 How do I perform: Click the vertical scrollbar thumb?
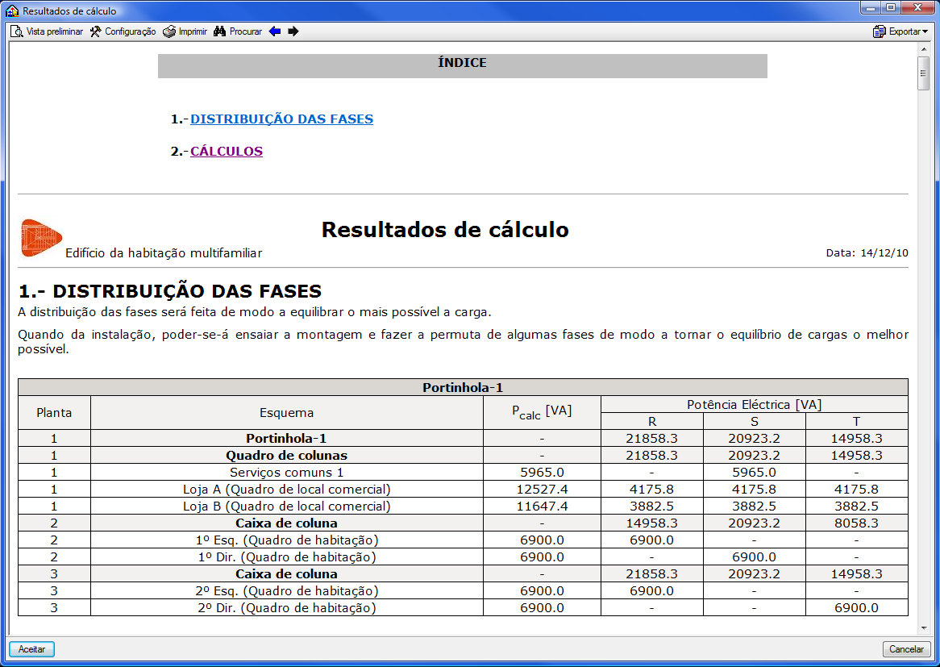point(923,73)
